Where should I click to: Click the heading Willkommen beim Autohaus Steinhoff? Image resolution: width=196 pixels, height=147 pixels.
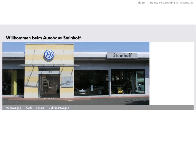tap(43, 38)
